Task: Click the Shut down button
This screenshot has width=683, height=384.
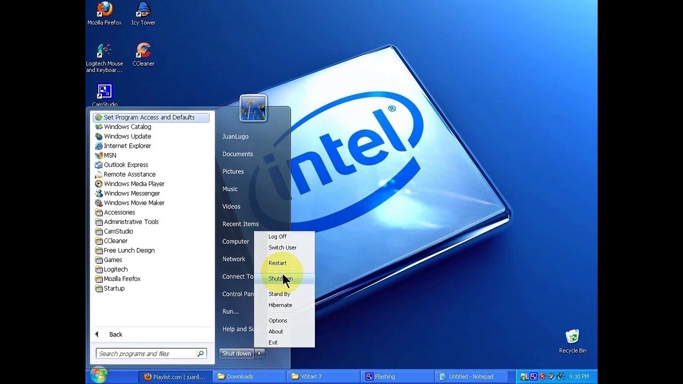Action: (x=237, y=353)
